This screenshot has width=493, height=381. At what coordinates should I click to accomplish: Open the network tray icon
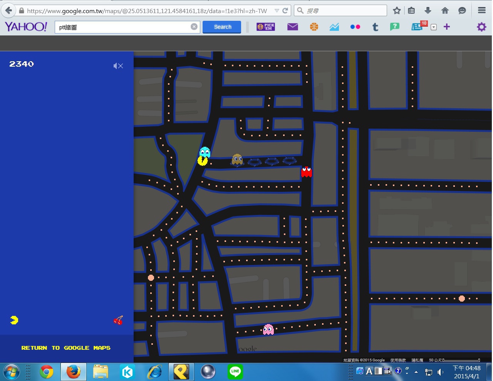(428, 372)
